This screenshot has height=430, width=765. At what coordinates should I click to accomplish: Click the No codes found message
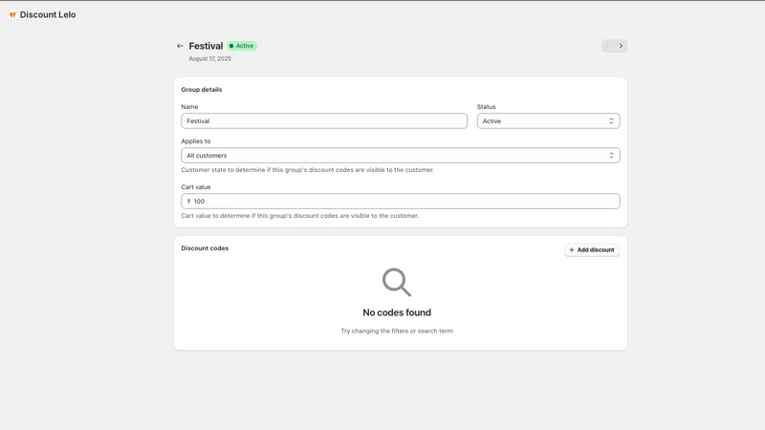click(397, 312)
